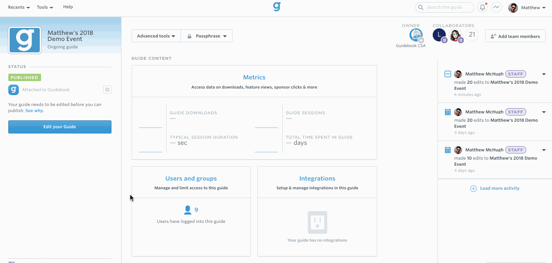Click 'Your guide has no integrations' text
The height and width of the screenshot is (263, 552).
pos(317,240)
